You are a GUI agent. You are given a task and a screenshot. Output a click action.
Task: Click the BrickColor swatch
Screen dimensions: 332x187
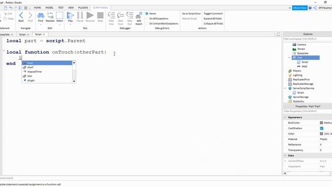click(x=321, y=123)
